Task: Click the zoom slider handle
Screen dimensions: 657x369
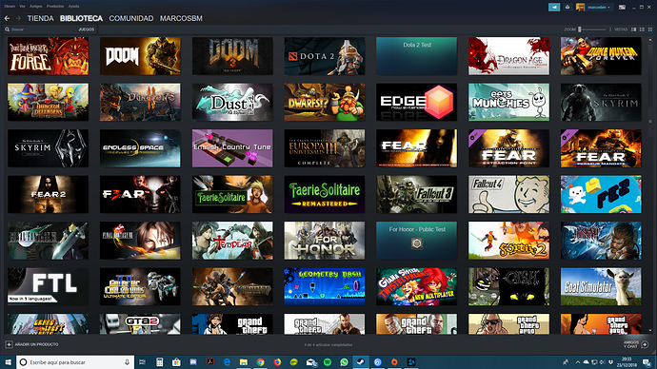Action: tap(580, 29)
